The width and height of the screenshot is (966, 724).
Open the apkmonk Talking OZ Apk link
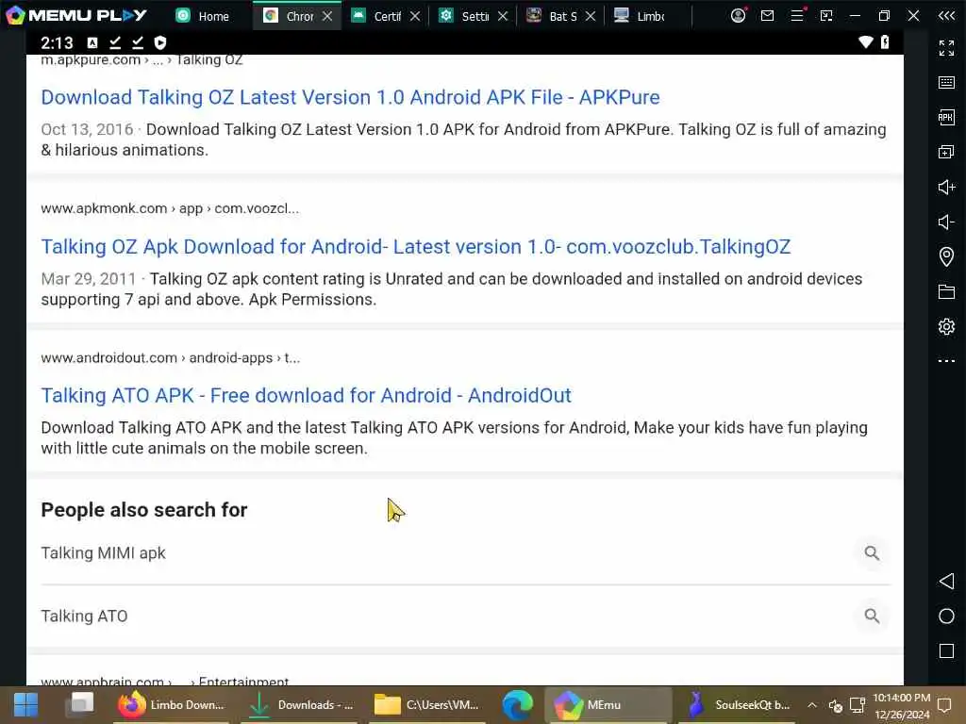(415, 247)
